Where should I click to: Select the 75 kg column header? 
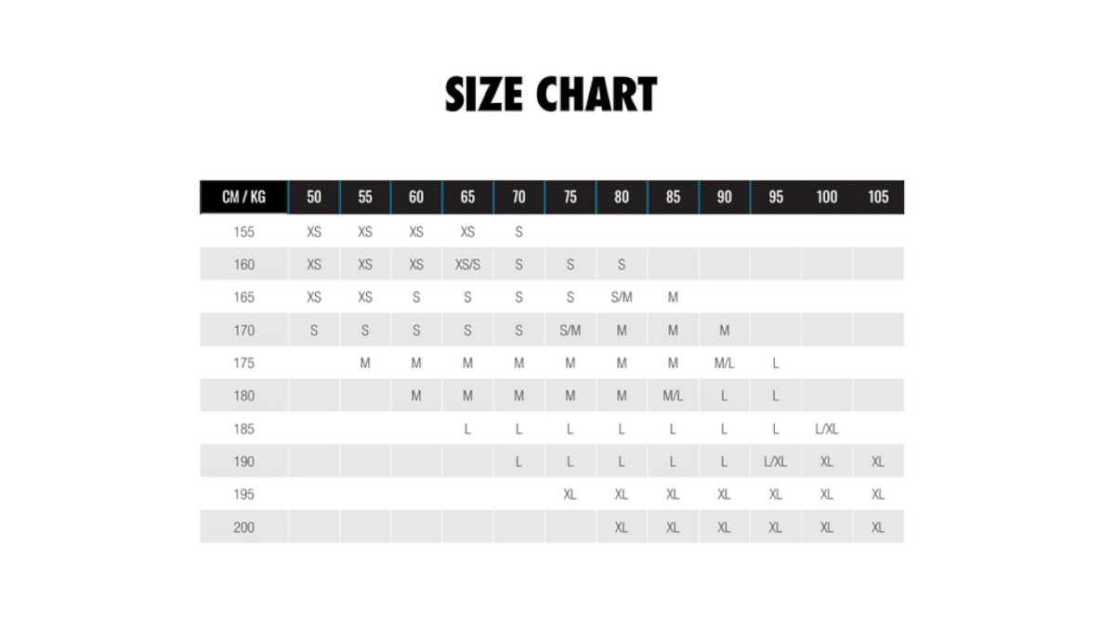[x=571, y=197]
